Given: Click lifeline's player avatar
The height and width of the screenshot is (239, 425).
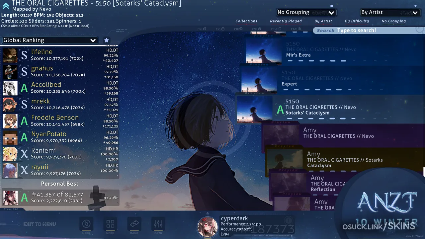Looking at the screenshot, I should [x=10, y=55].
